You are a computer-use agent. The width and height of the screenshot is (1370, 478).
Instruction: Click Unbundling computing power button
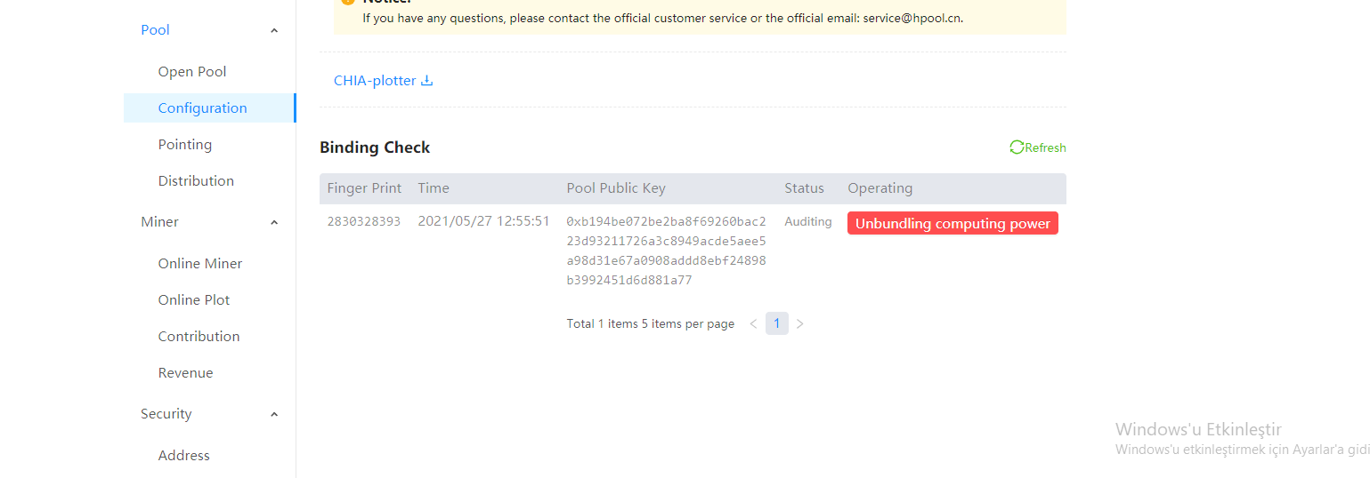pyautogui.click(x=953, y=224)
